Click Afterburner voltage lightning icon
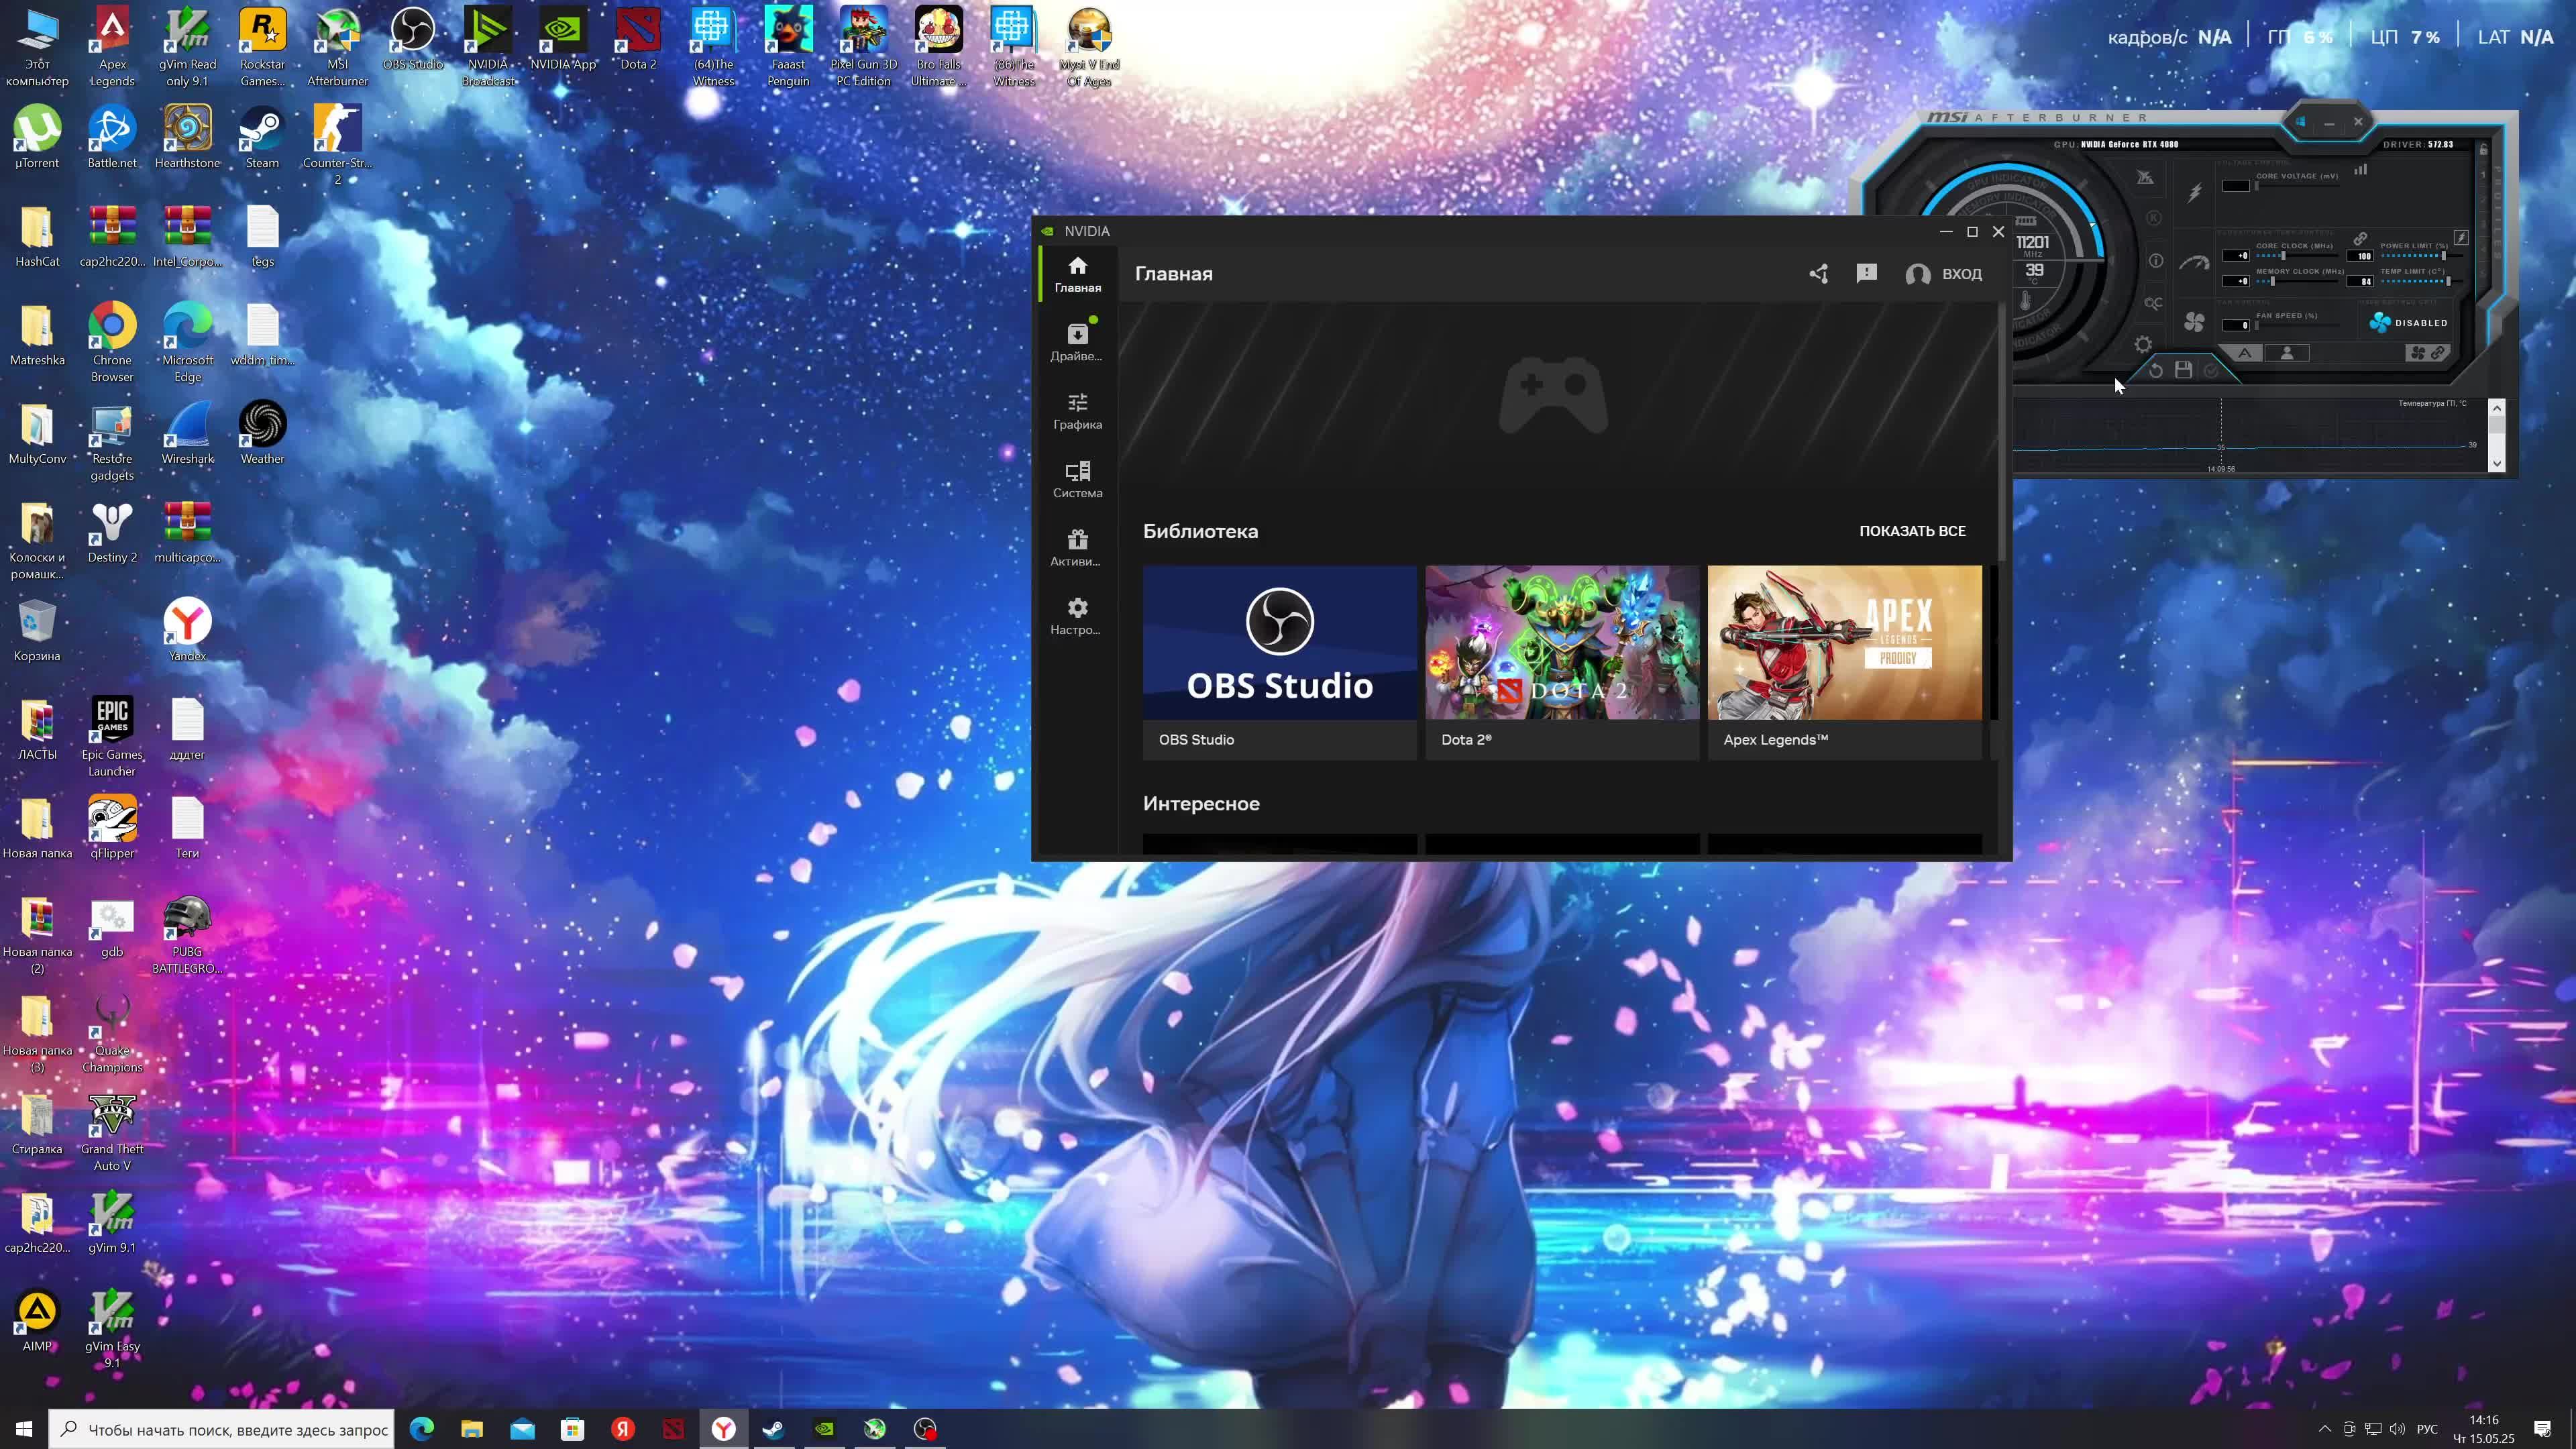 click(x=2194, y=192)
